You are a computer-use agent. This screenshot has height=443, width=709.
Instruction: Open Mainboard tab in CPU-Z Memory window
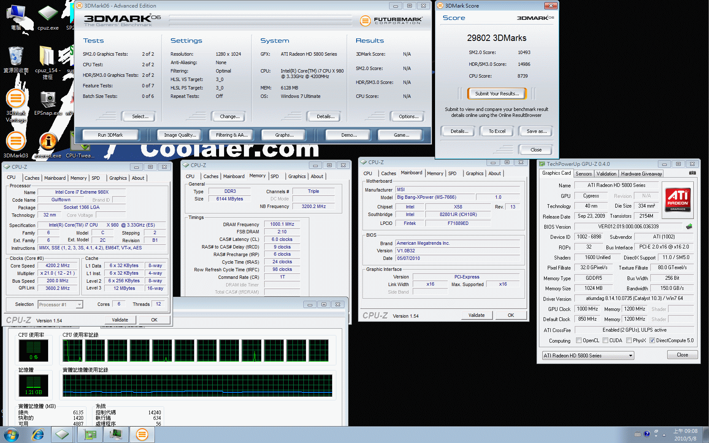(x=234, y=176)
